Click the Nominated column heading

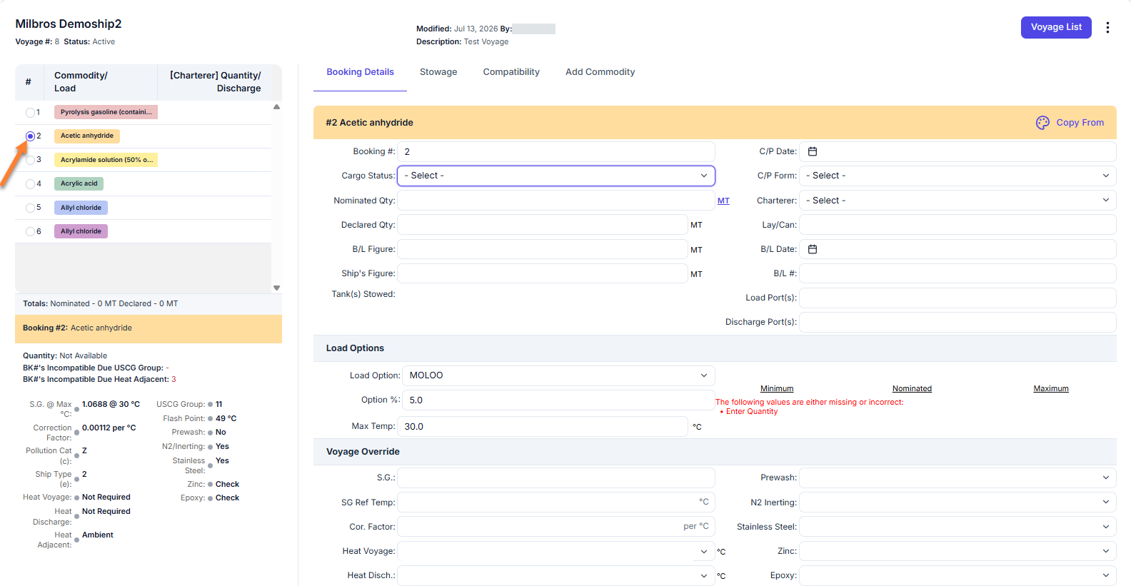[912, 389]
